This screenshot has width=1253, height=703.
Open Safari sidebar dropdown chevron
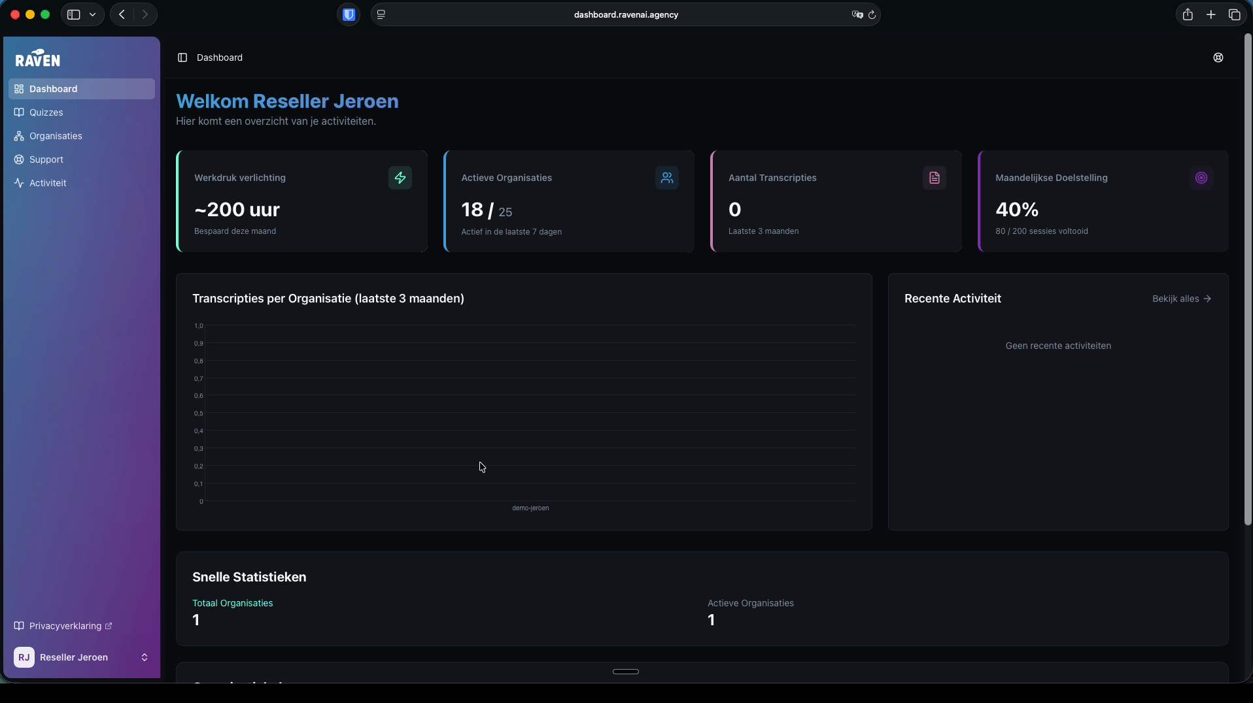(x=92, y=14)
